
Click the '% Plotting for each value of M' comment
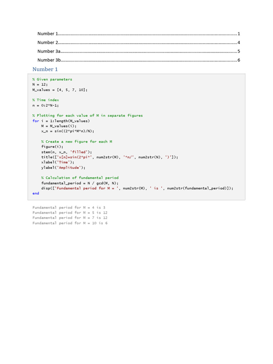[87, 116]
